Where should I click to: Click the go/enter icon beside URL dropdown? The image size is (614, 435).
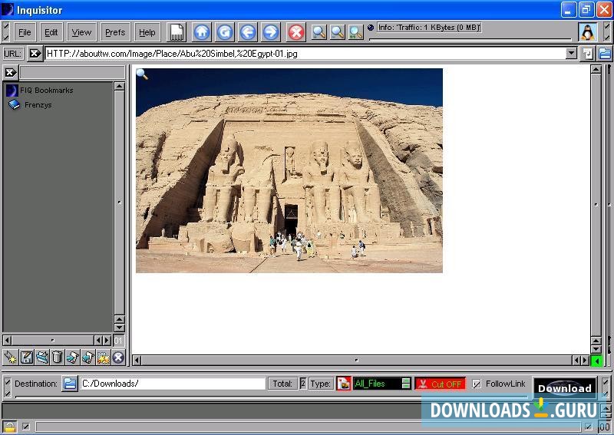pos(587,54)
